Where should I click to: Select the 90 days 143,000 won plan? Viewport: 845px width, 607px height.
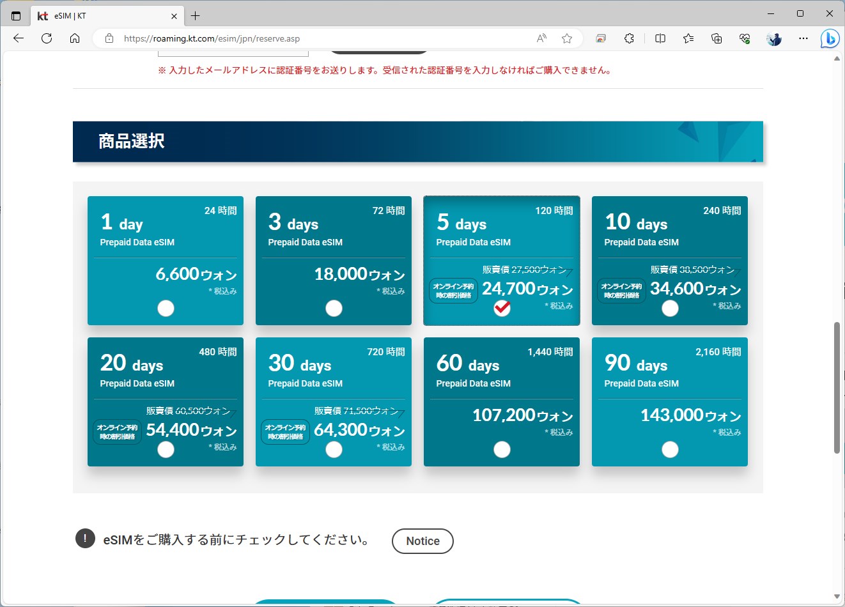(x=670, y=449)
